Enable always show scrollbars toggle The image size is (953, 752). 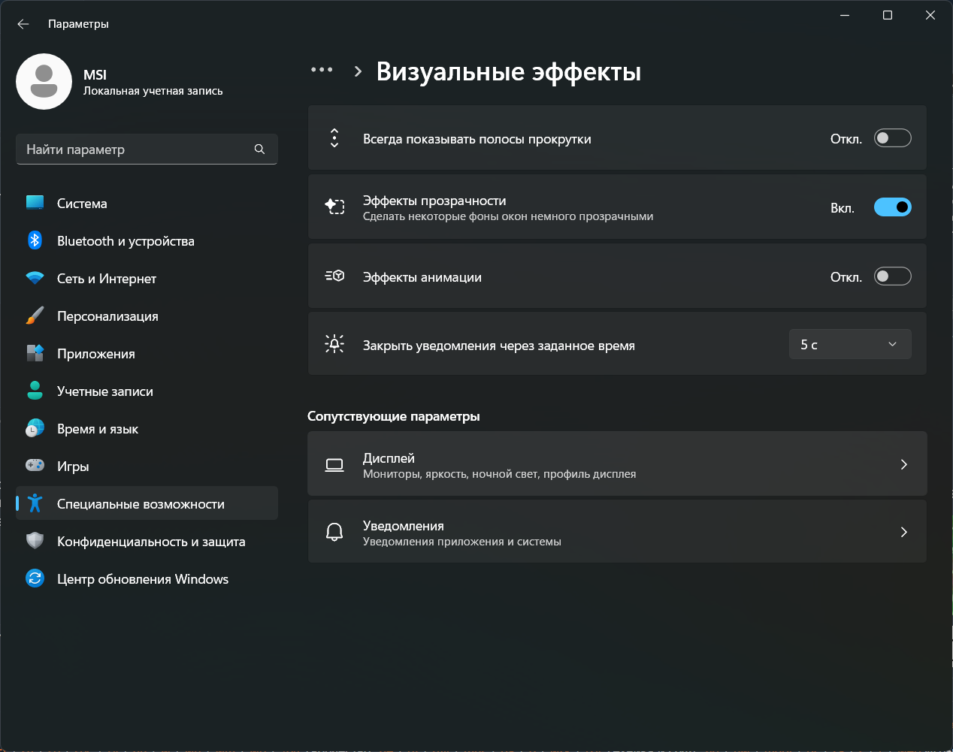click(x=892, y=138)
